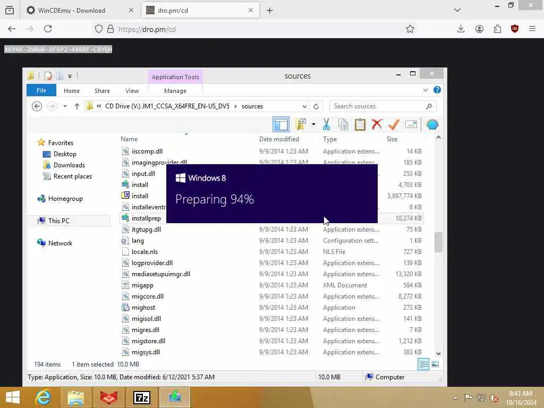544x408 pixels.
Task: Click the red X Delete icon
Action: tap(377, 124)
